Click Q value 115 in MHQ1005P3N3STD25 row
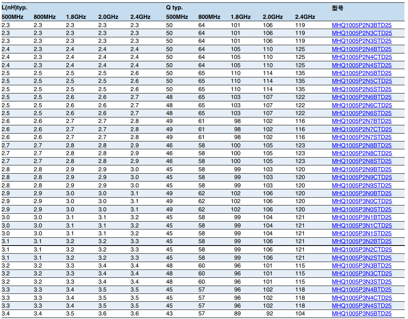Image resolution: width=408 pixels, height=319 pixels. click(300, 282)
